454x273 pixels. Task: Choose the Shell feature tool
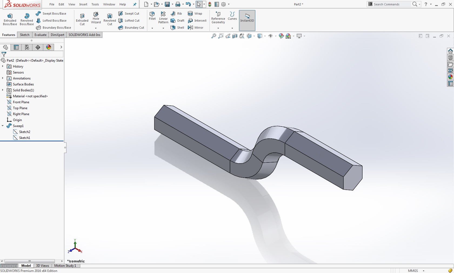177,28
